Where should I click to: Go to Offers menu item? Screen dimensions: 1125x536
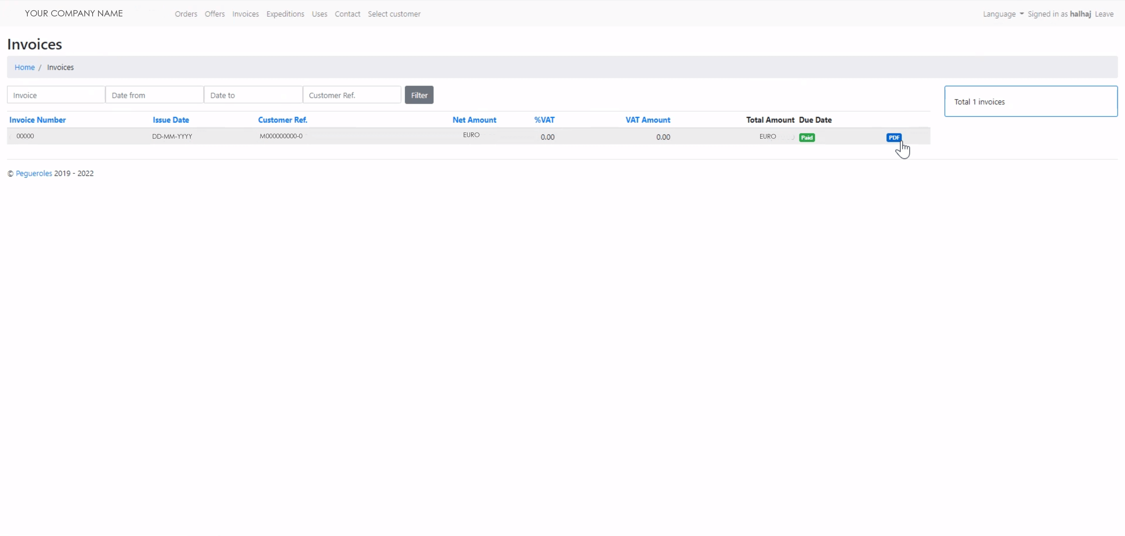(214, 14)
